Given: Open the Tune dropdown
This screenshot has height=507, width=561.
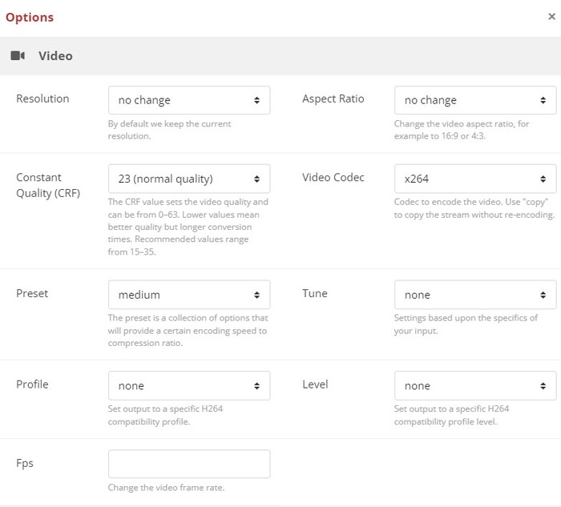Looking at the screenshot, I should point(475,295).
